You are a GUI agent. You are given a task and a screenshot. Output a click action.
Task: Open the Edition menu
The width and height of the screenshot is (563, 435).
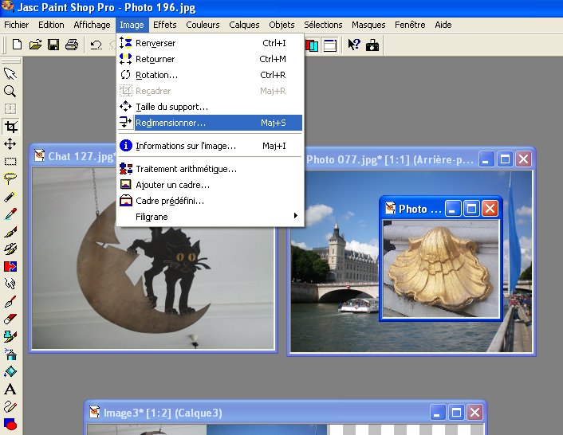(x=51, y=25)
